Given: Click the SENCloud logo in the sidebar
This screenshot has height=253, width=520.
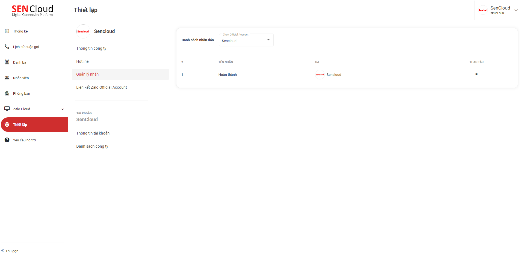Looking at the screenshot, I should (32, 11).
